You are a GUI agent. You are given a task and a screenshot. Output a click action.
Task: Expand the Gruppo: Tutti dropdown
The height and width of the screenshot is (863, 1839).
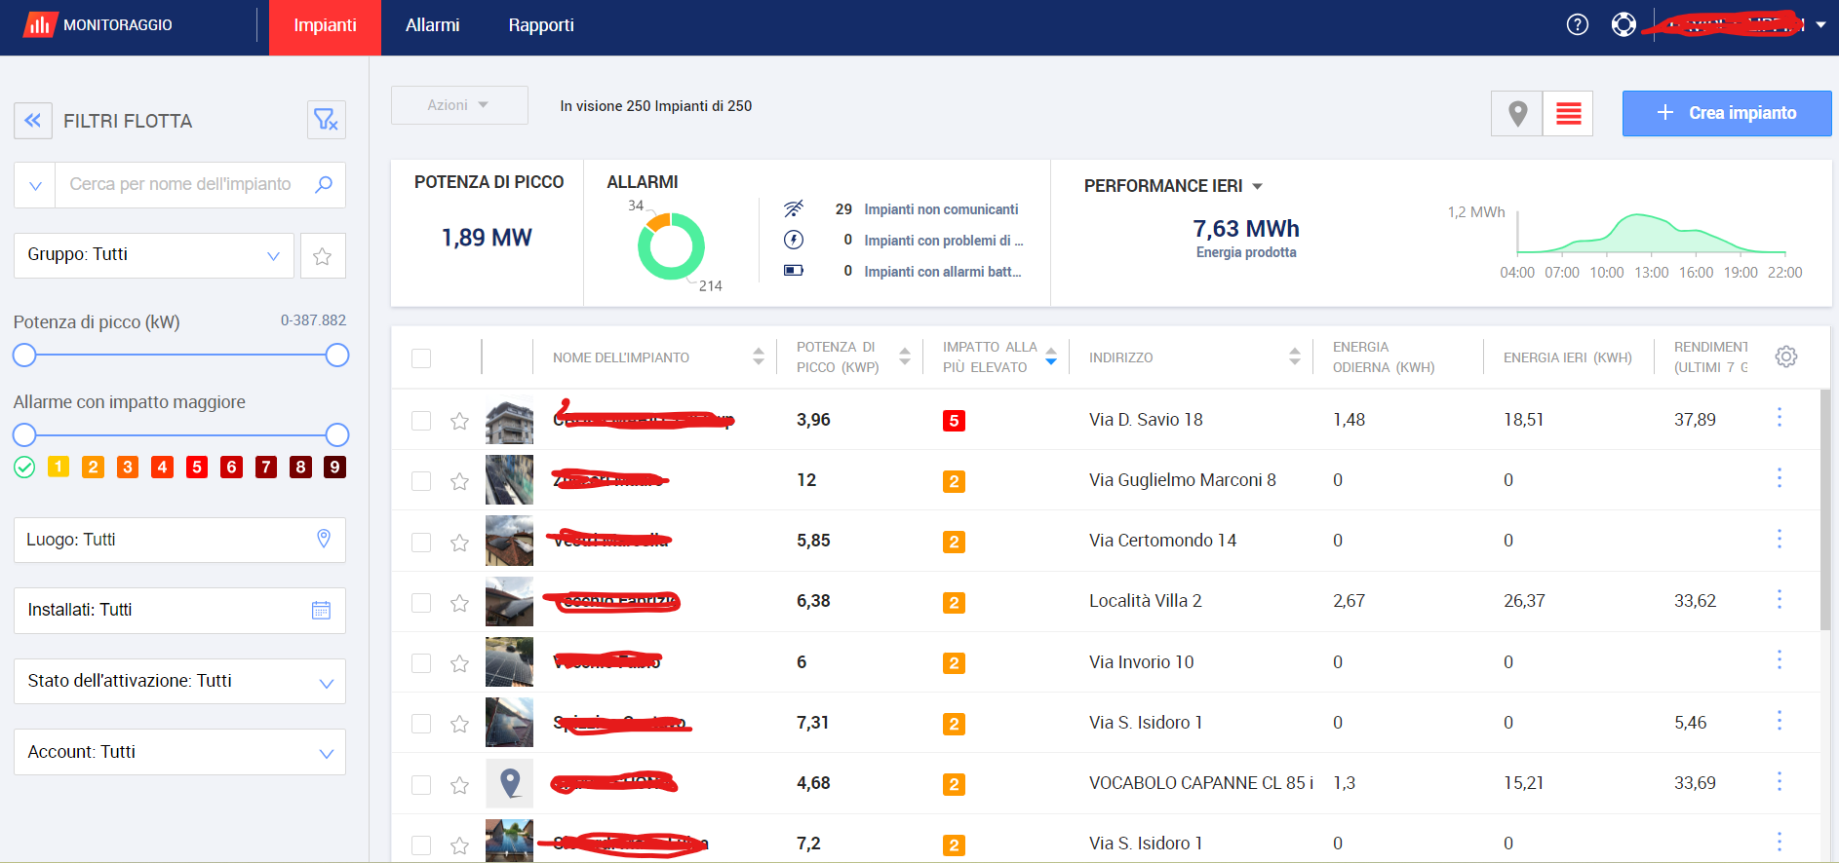153,255
